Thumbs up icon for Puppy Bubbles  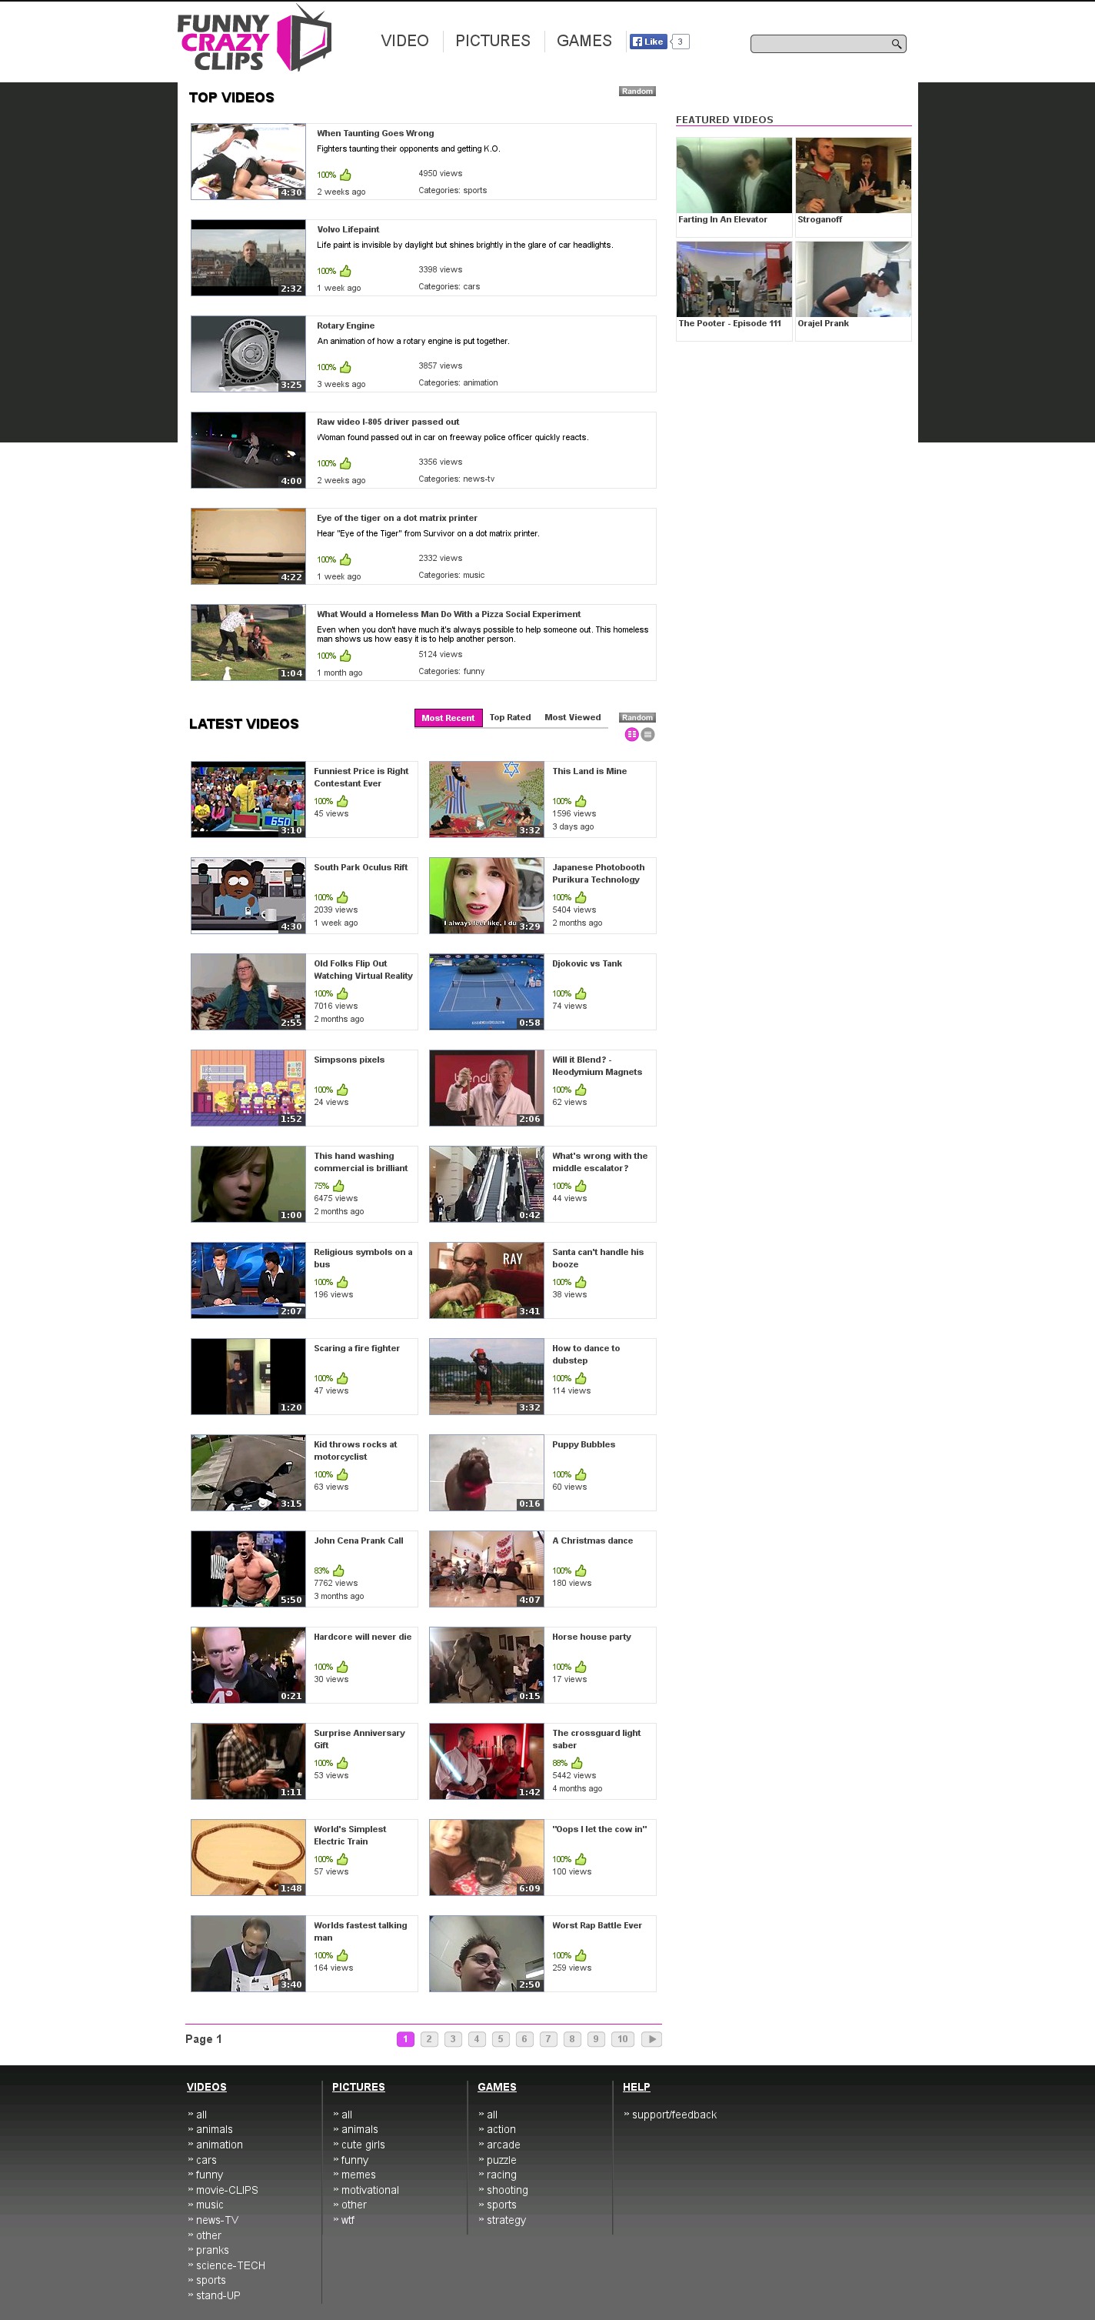[581, 1474]
